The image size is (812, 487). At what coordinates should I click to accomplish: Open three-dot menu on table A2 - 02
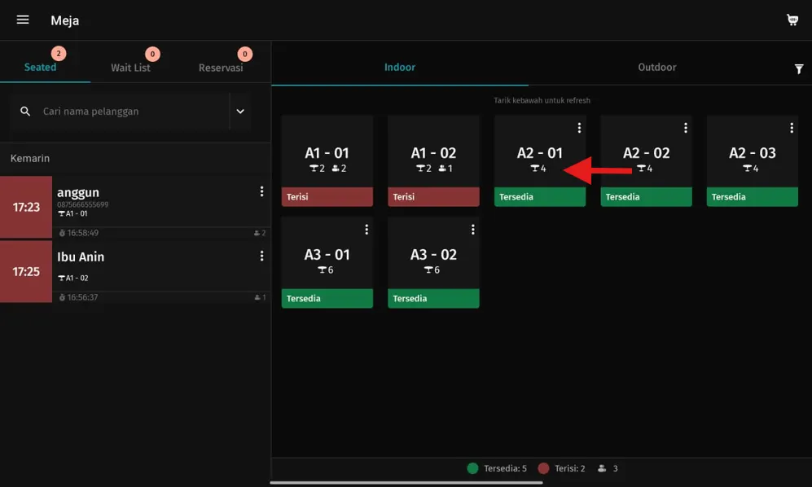(685, 128)
